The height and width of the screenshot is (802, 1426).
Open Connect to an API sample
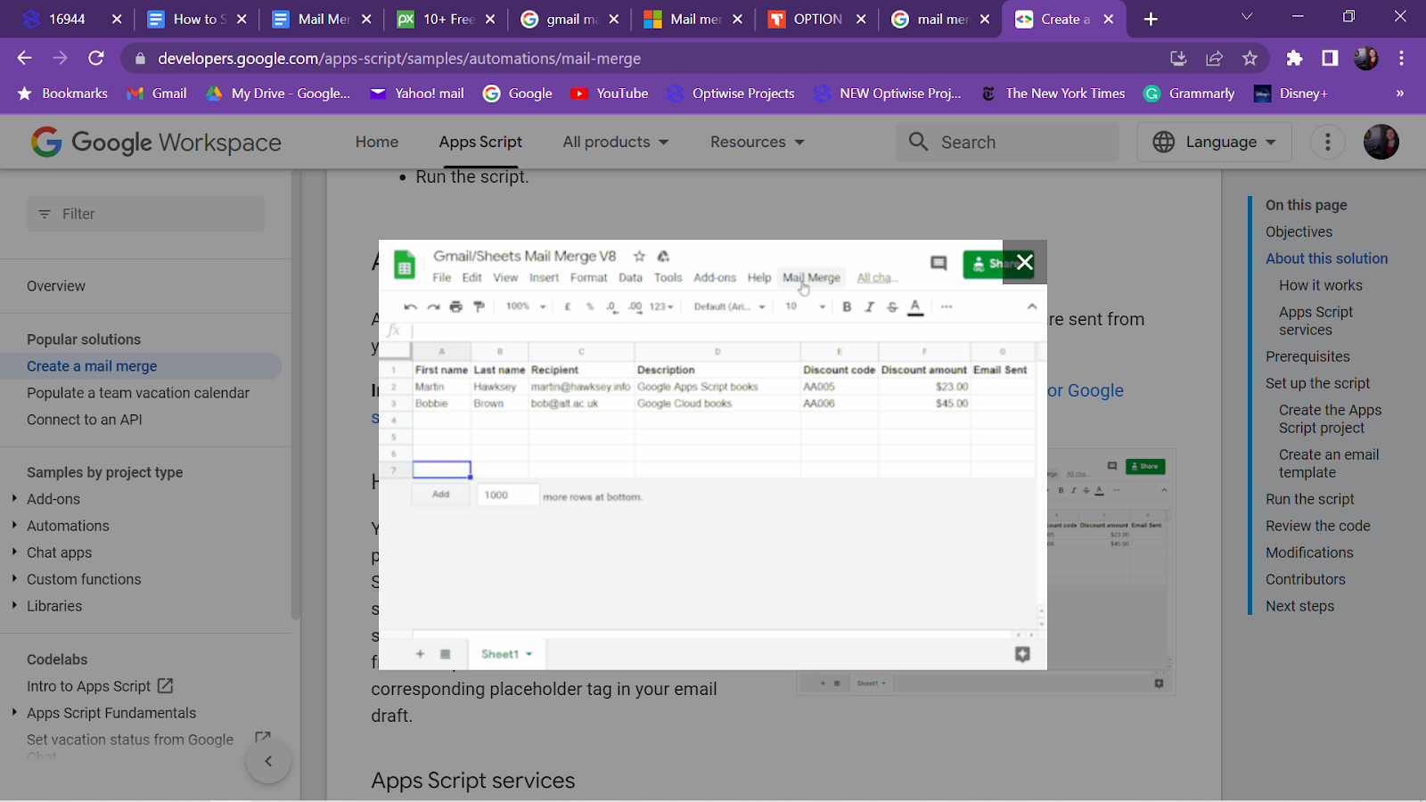point(85,420)
